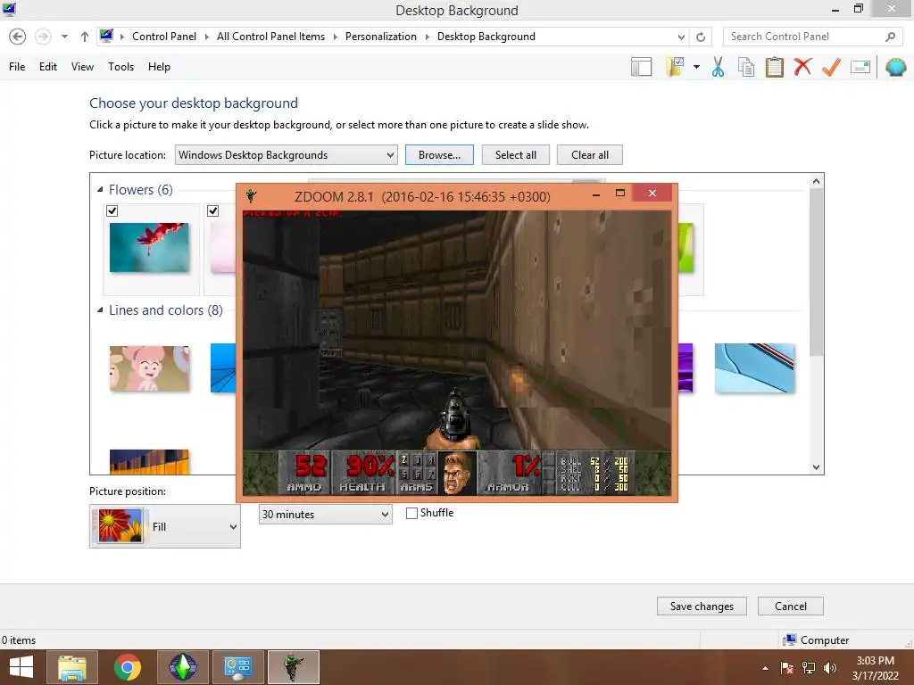This screenshot has height=685, width=914.
Task: Click the Cut scissors icon
Action: (719, 67)
